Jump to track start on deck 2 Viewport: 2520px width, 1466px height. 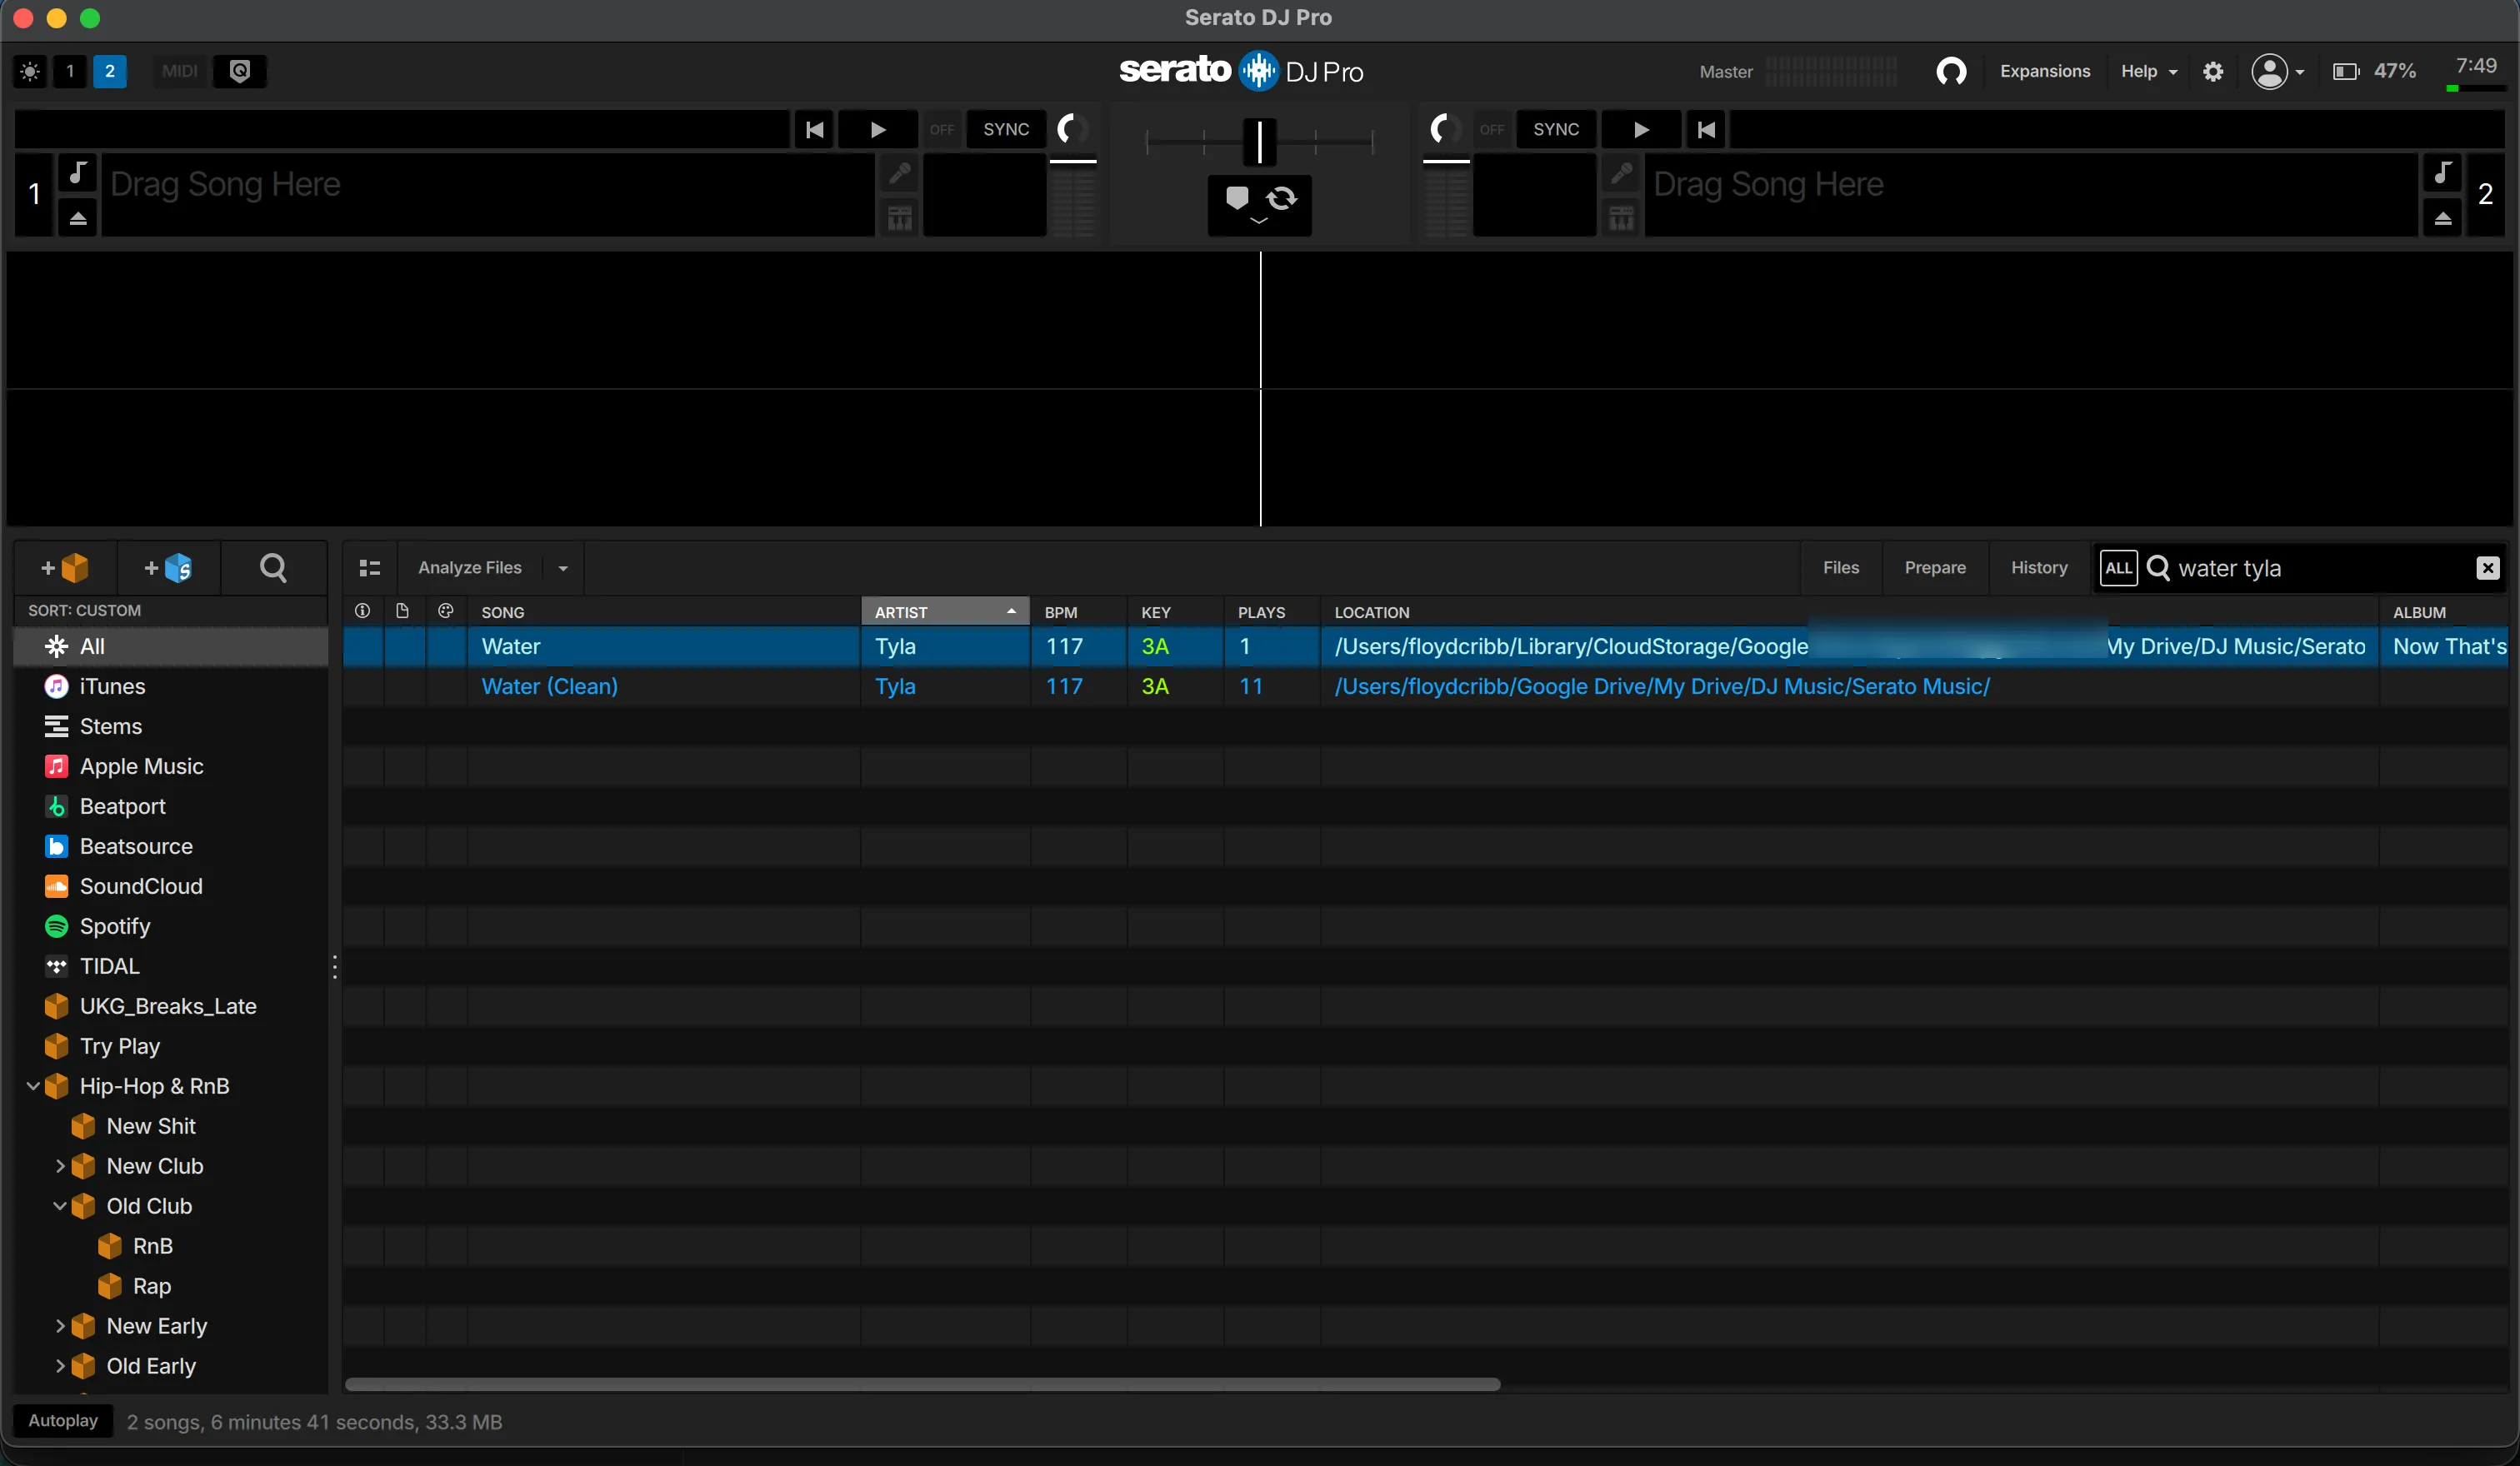1706,129
